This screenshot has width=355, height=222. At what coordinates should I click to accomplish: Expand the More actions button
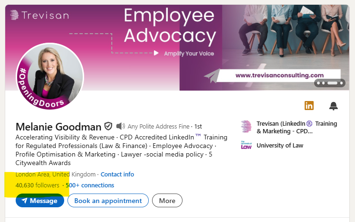point(167,201)
